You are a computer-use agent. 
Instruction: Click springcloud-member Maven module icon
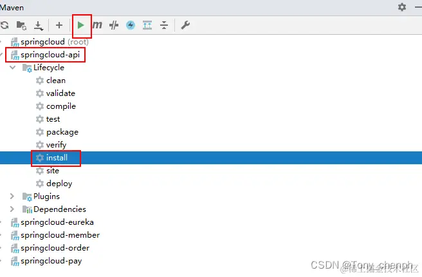coord(15,236)
